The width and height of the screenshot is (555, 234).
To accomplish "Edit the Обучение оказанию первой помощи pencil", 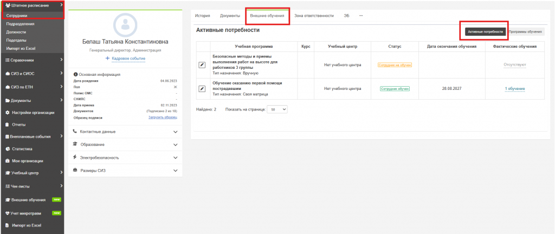I will coord(202,89).
